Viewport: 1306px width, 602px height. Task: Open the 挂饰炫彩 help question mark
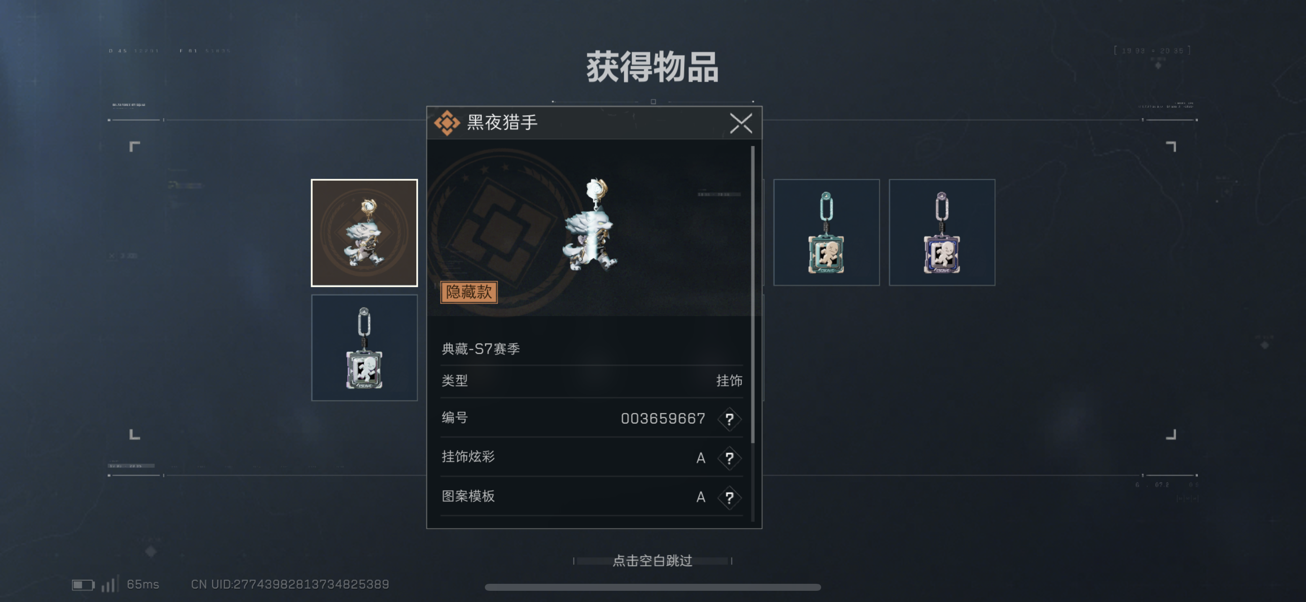[x=729, y=458]
